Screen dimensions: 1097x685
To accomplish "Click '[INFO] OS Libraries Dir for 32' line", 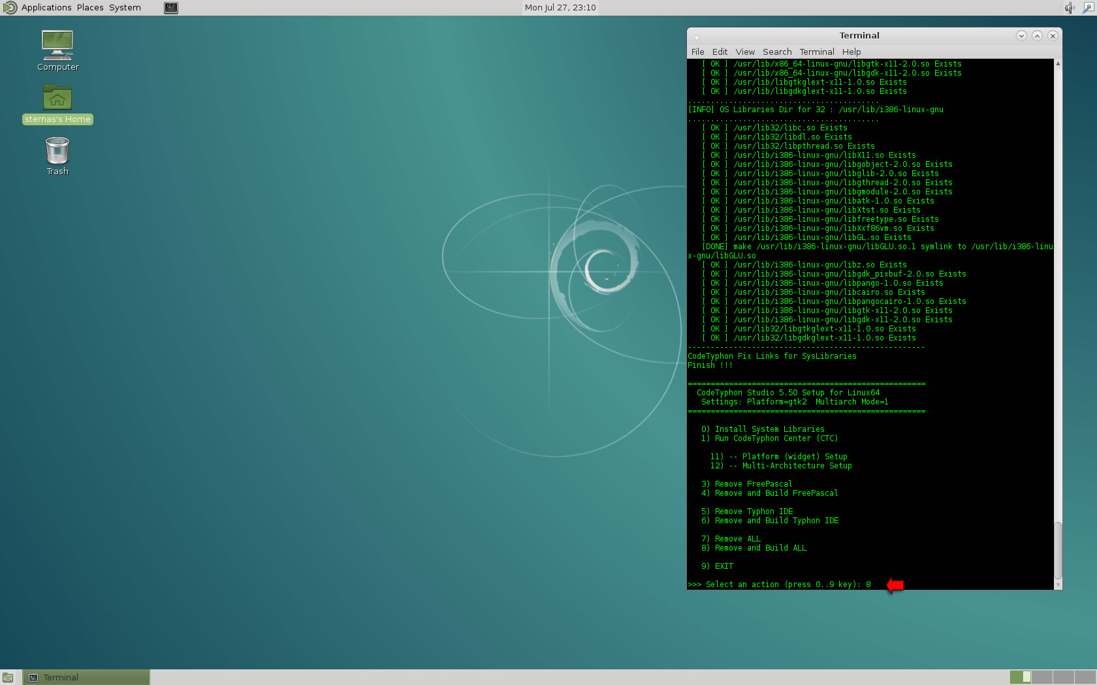I will (x=816, y=110).
